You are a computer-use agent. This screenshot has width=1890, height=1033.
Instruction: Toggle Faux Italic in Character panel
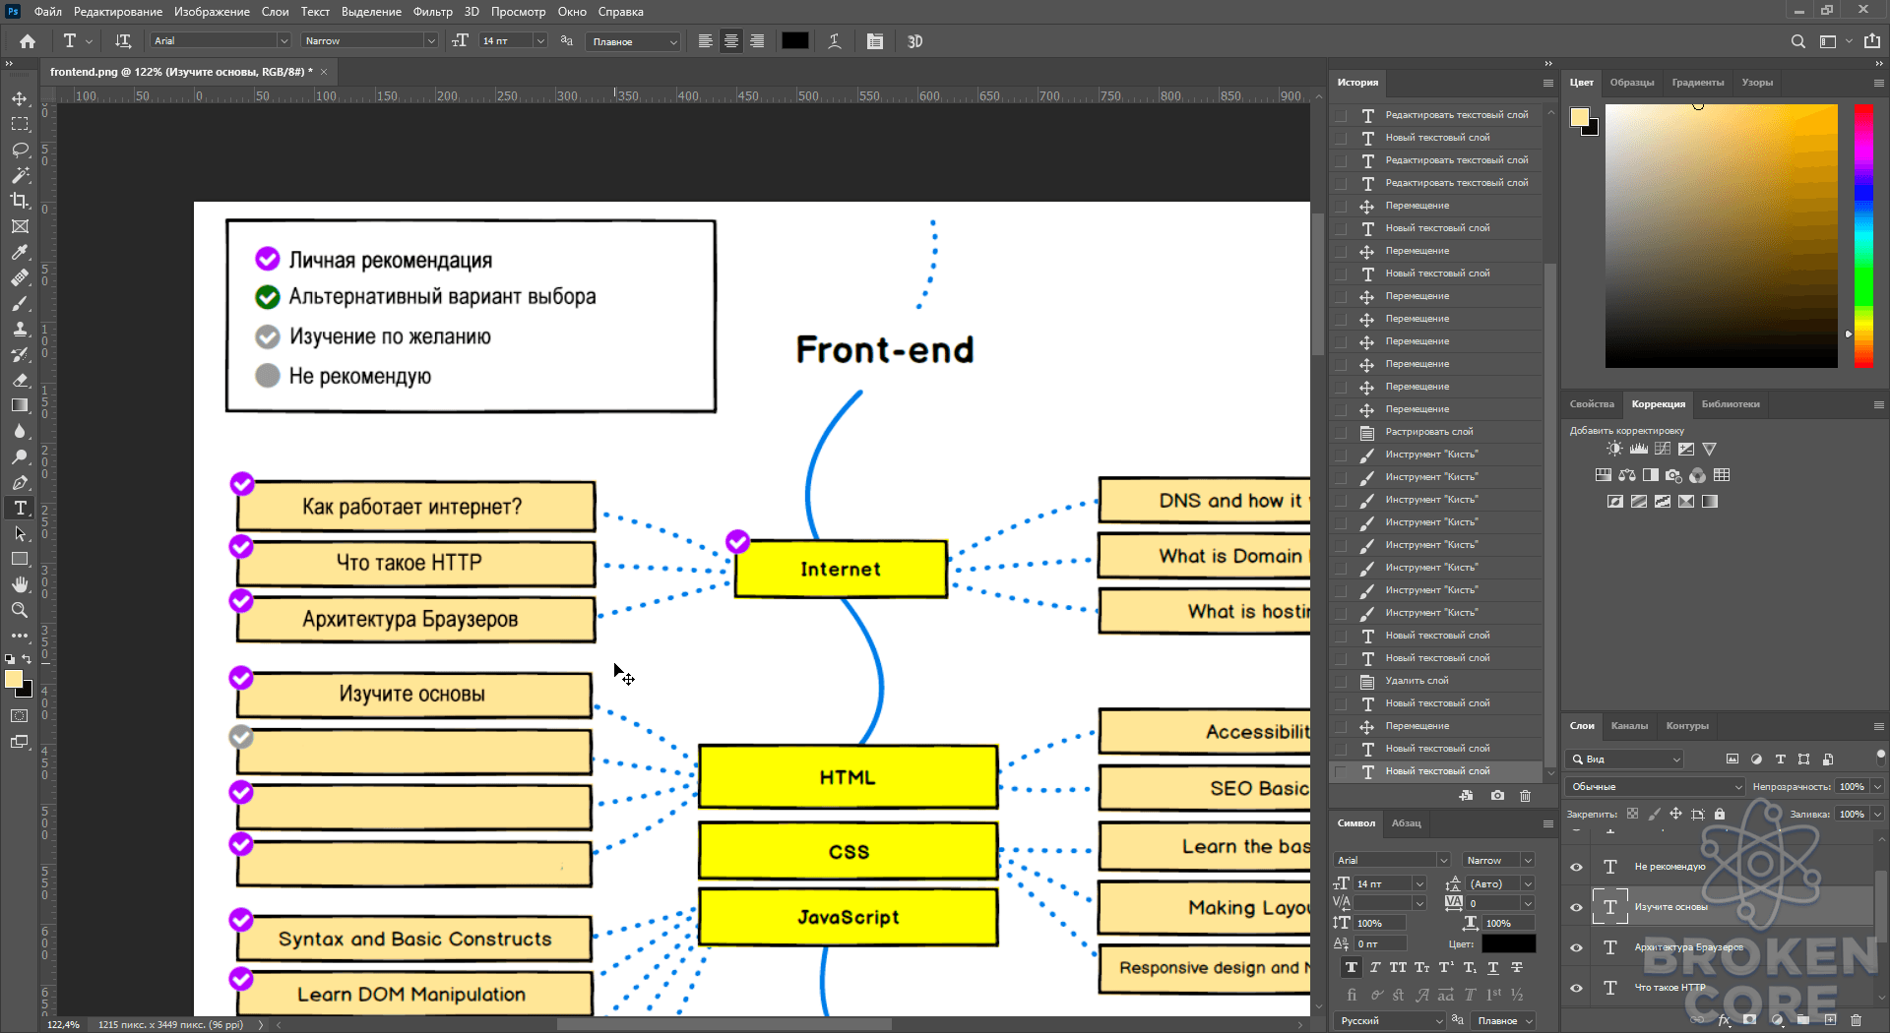[x=1375, y=968]
